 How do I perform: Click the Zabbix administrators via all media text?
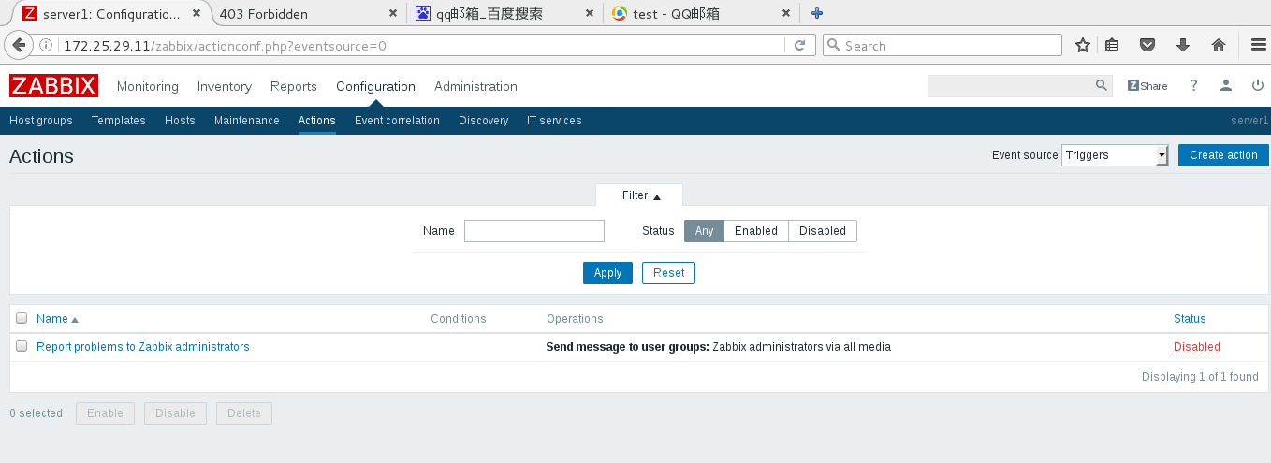(802, 347)
